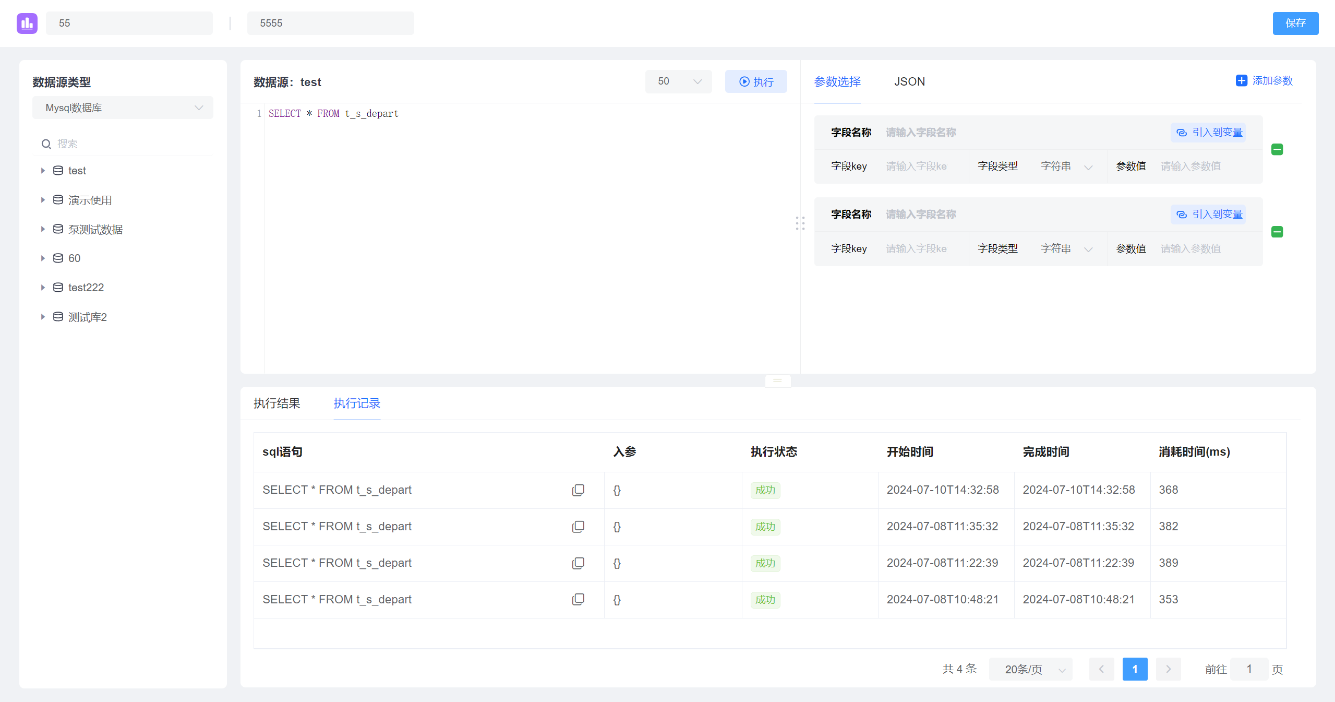1335x702 pixels.
Task: Expand the test222 datasource node
Action: click(43, 288)
